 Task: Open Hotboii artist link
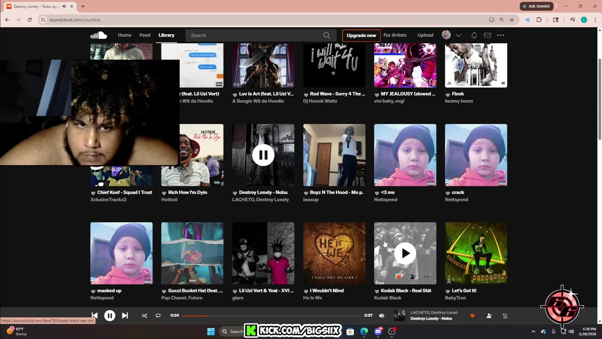click(169, 200)
